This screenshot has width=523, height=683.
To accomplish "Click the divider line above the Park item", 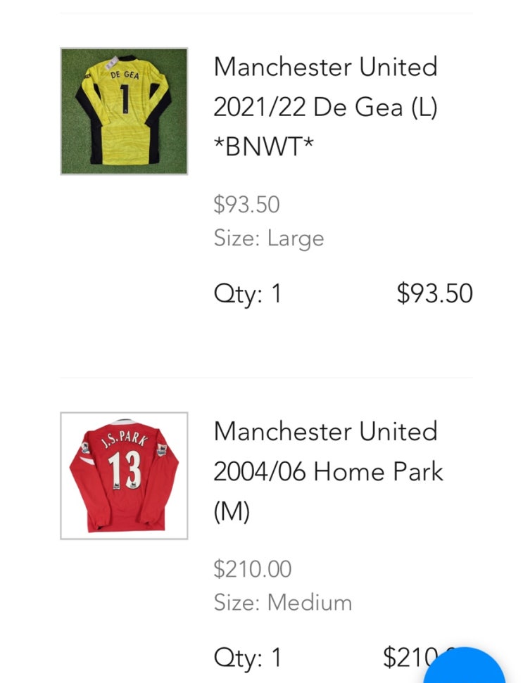I will 266,378.
